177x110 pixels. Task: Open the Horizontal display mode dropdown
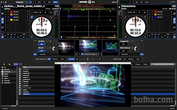point(22,2)
